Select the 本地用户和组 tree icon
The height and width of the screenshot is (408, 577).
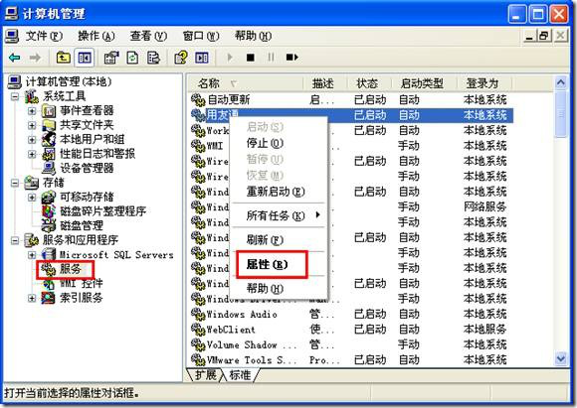tap(49, 139)
